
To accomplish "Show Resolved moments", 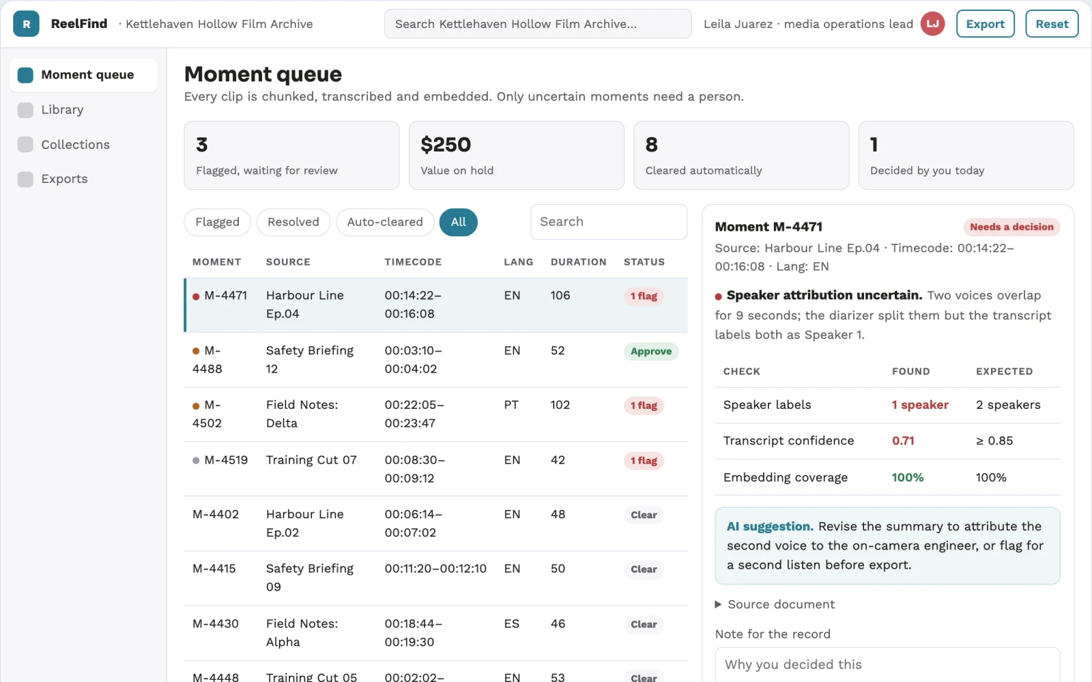I will tap(293, 222).
